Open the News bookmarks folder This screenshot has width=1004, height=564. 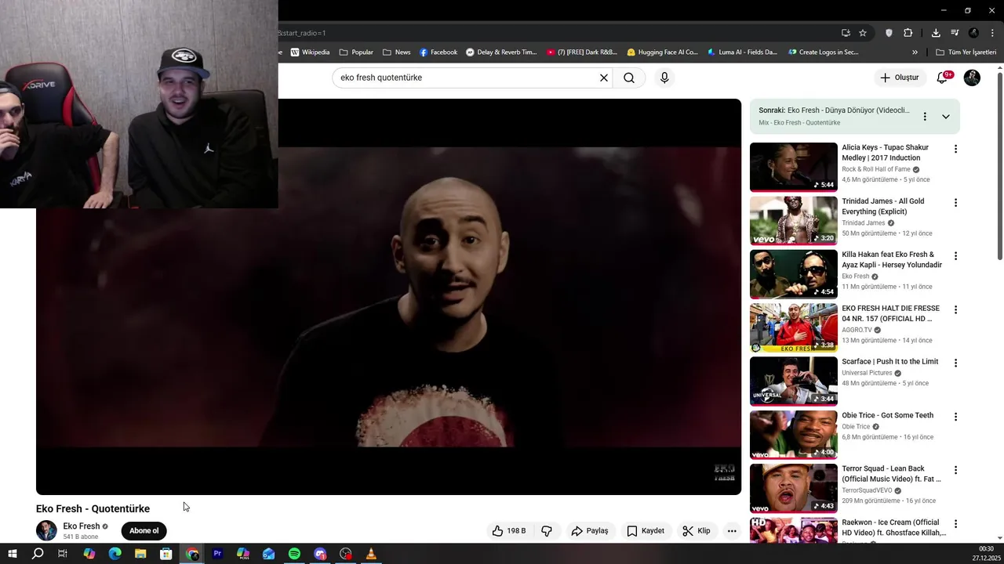pos(397,52)
